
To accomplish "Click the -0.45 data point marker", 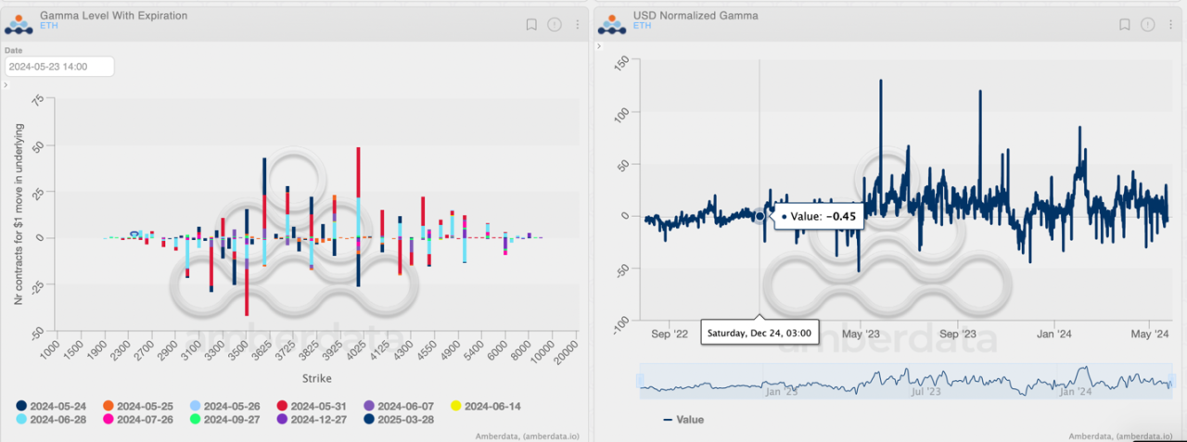I will [759, 216].
